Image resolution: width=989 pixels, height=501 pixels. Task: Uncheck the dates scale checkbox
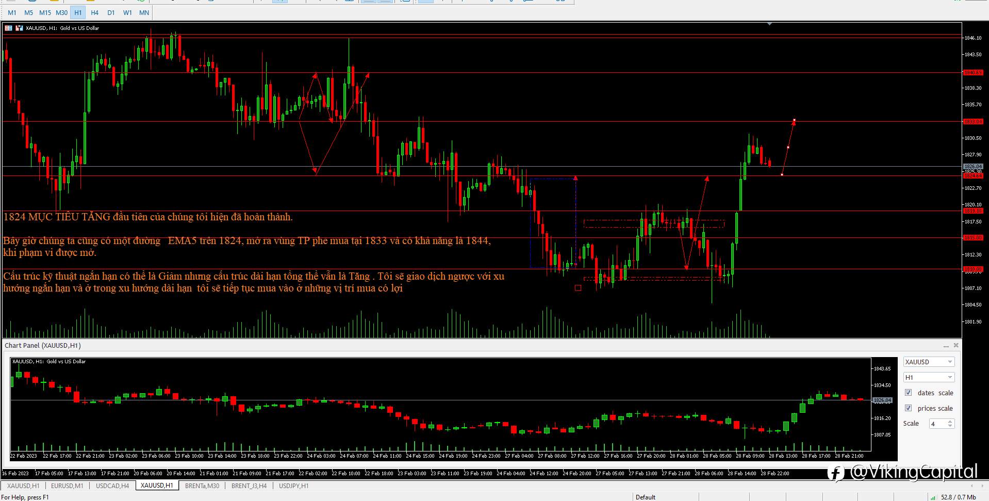[908, 393]
